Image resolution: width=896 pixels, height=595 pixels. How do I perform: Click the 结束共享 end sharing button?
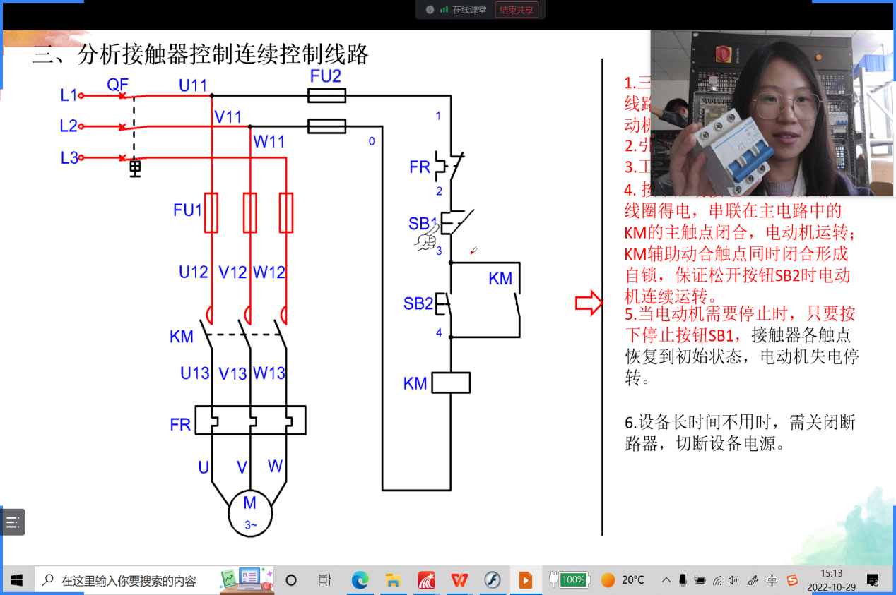[x=516, y=10]
